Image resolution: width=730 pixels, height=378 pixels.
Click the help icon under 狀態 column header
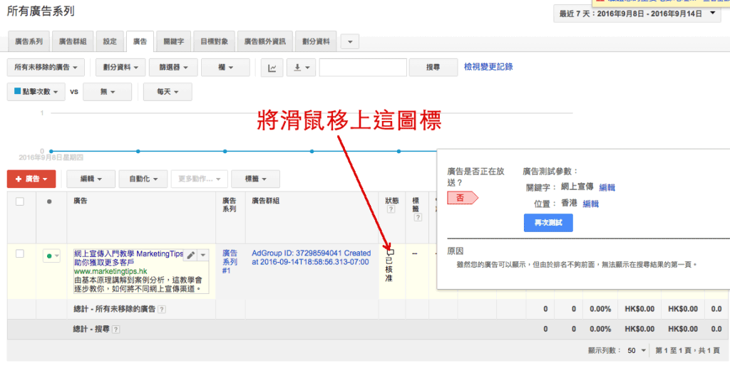[391, 209]
